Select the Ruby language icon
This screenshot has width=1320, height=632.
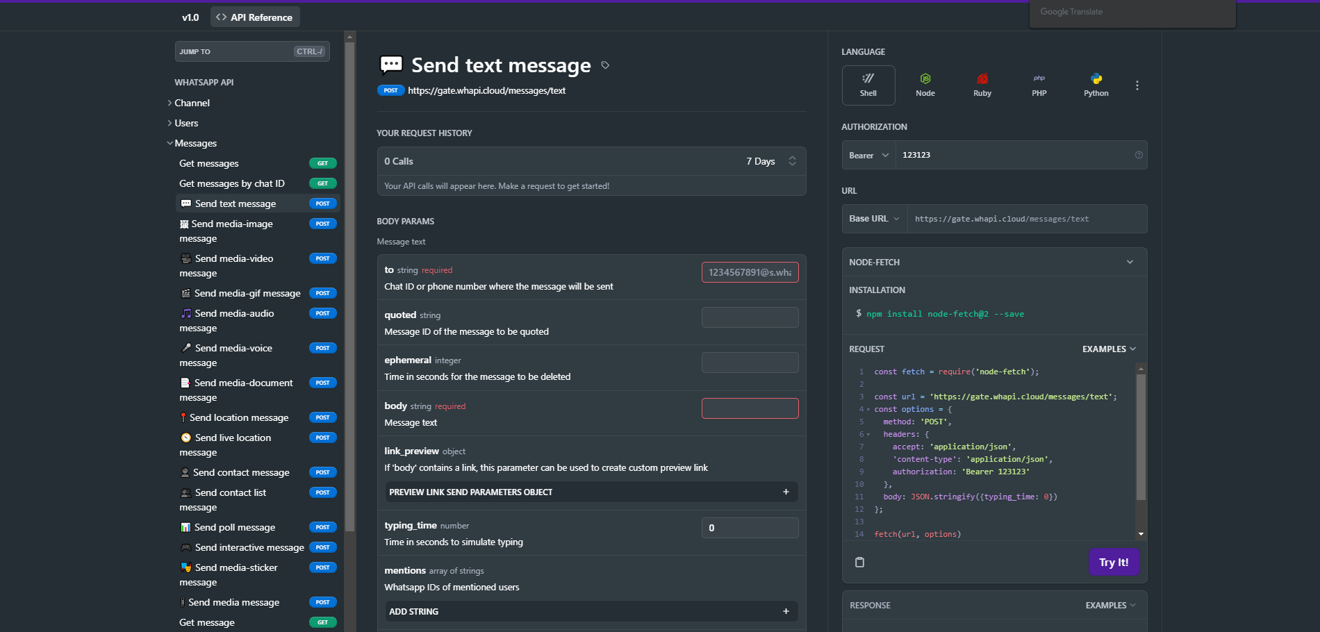click(x=982, y=85)
